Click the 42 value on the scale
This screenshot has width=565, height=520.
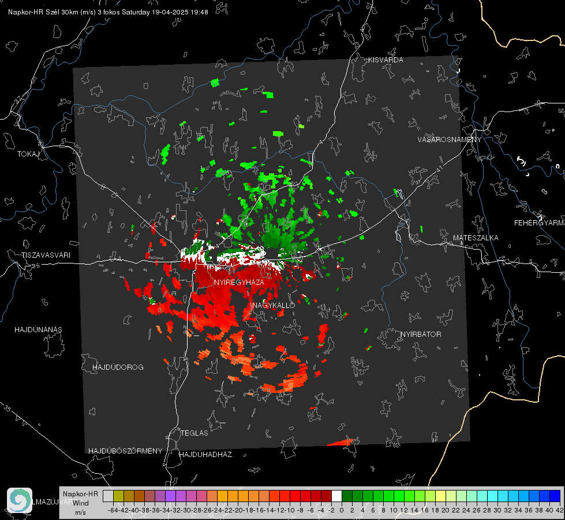(559, 510)
